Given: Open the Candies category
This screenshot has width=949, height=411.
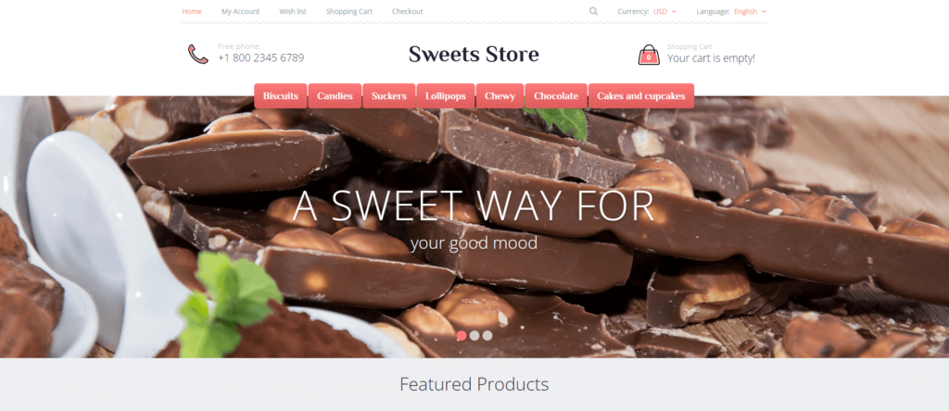Looking at the screenshot, I should pyautogui.click(x=335, y=96).
